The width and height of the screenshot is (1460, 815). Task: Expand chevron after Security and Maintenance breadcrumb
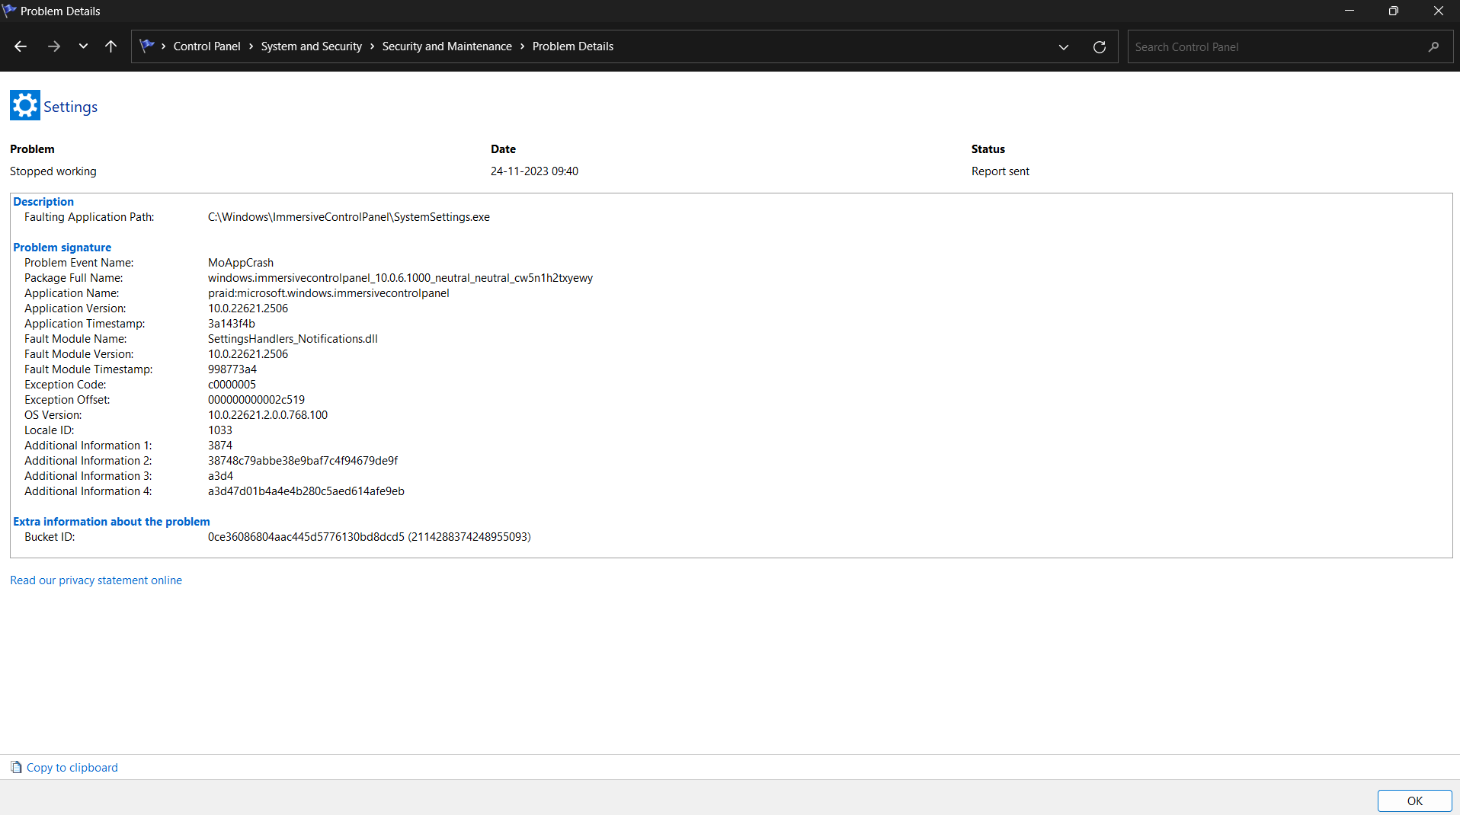click(522, 46)
